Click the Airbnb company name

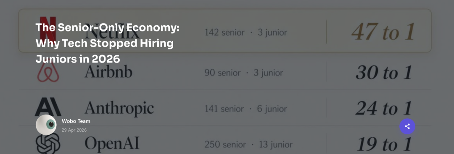[108, 71]
